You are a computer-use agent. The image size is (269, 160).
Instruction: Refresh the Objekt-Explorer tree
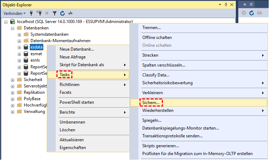click(62, 13)
